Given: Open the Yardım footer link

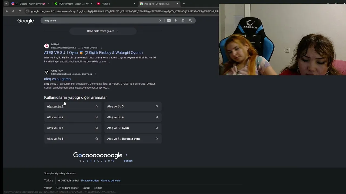Looking at the screenshot, I should point(48,188).
